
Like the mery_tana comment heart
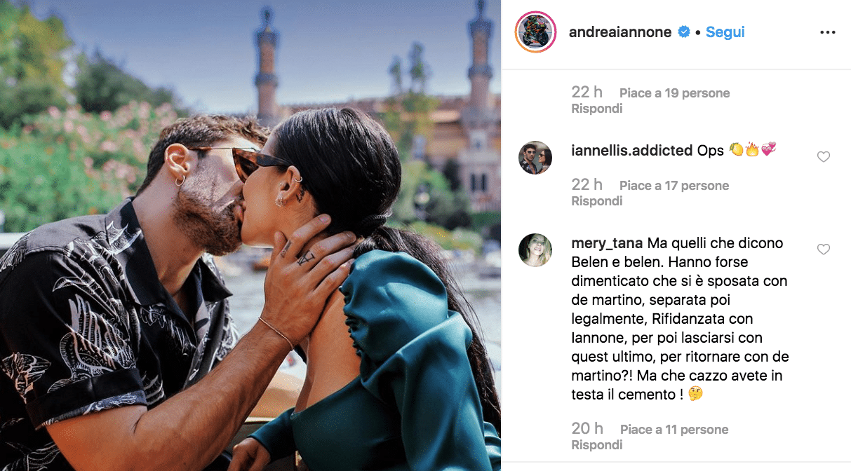coord(824,250)
